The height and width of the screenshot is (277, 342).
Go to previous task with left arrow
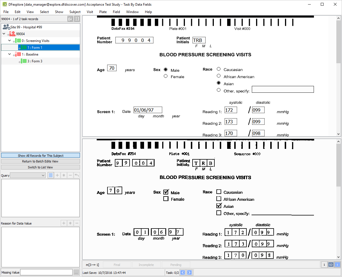point(183,273)
